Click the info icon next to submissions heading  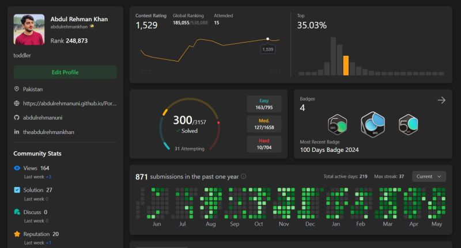pyautogui.click(x=243, y=177)
